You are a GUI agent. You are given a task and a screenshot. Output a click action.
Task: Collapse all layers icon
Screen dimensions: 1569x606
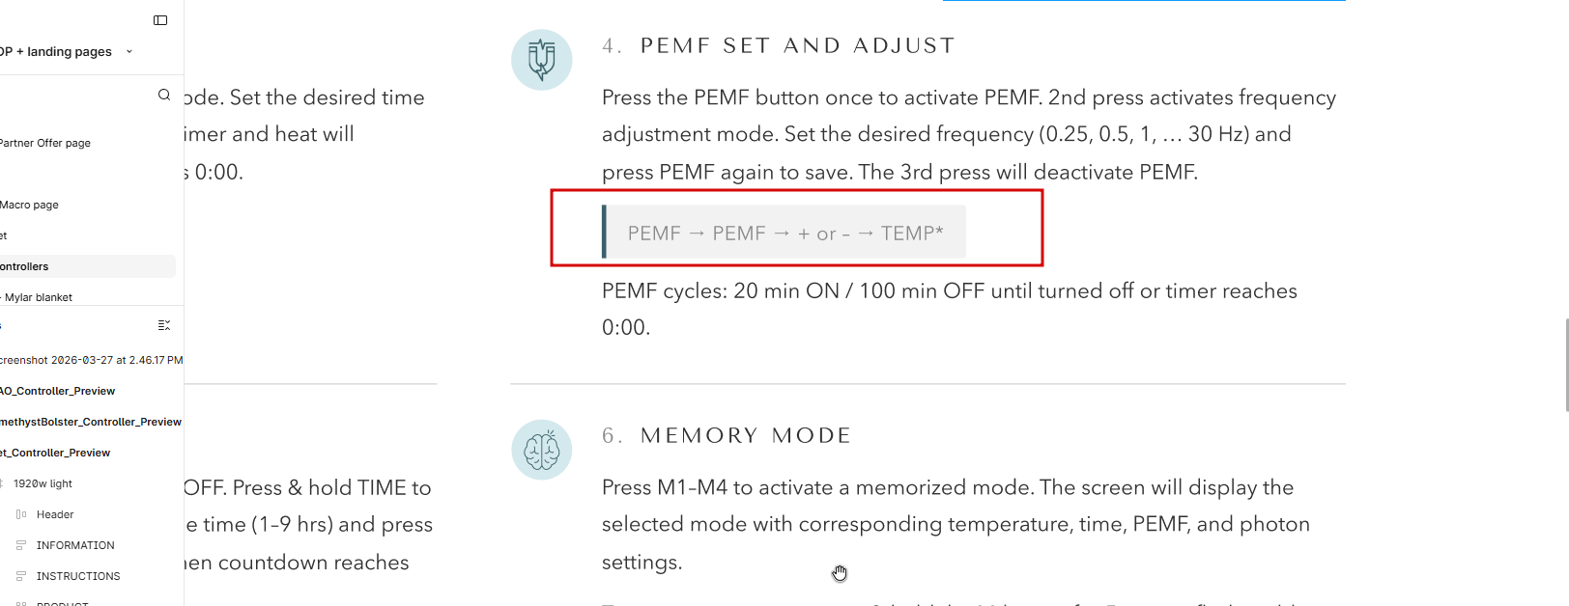164,325
